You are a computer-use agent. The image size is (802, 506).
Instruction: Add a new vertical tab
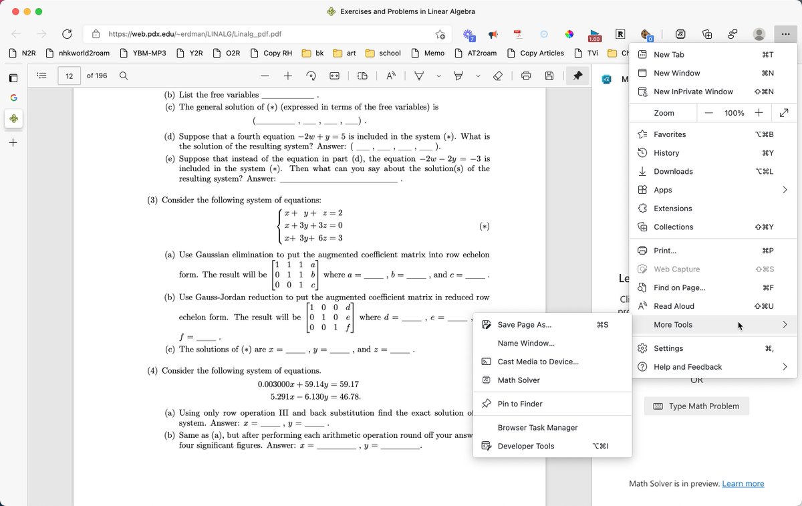13,142
